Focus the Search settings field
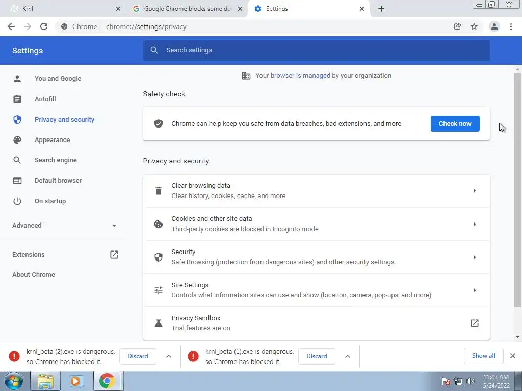The width and height of the screenshot is (522, 391). coord(316,50)
